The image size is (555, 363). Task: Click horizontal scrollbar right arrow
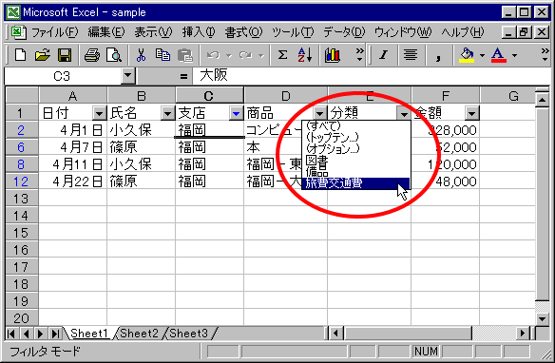[x=523, y=334]
